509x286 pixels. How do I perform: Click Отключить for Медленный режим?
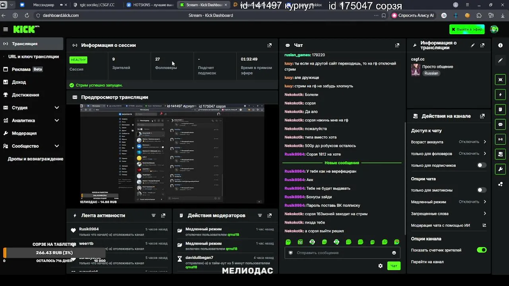(469, 202)
